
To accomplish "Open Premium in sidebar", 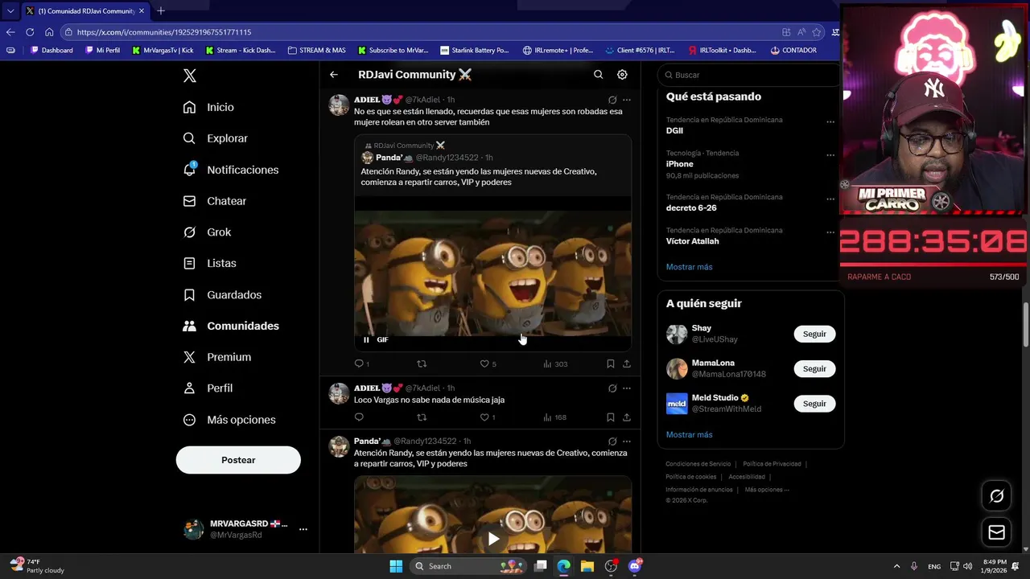I will click(217, 357).
